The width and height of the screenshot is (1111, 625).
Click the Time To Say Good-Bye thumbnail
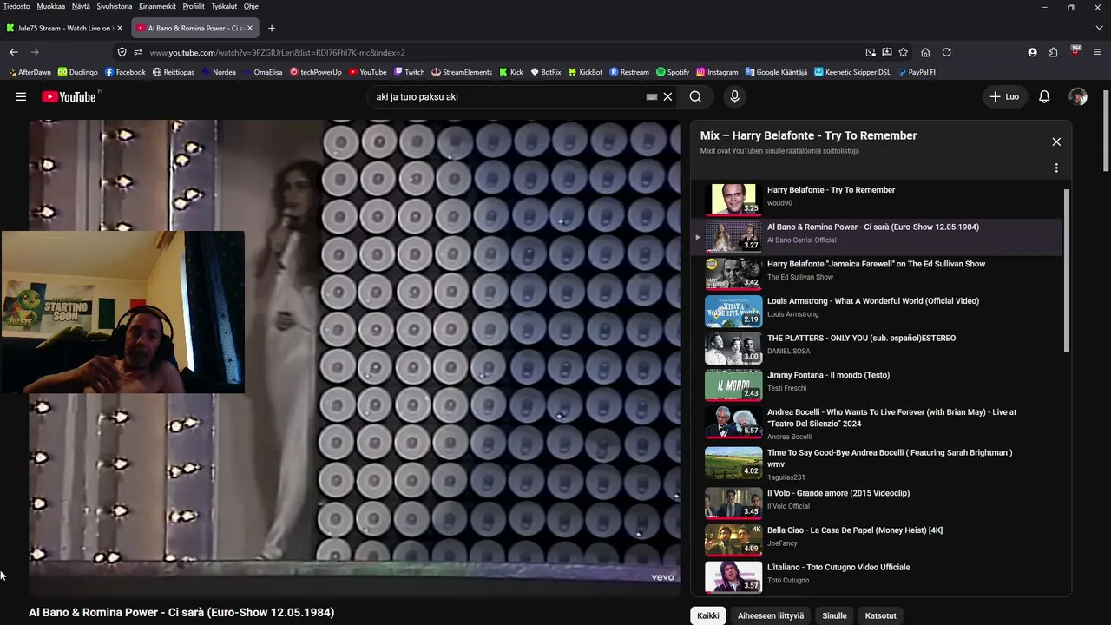pyautogui.click(x=733, y=462)
